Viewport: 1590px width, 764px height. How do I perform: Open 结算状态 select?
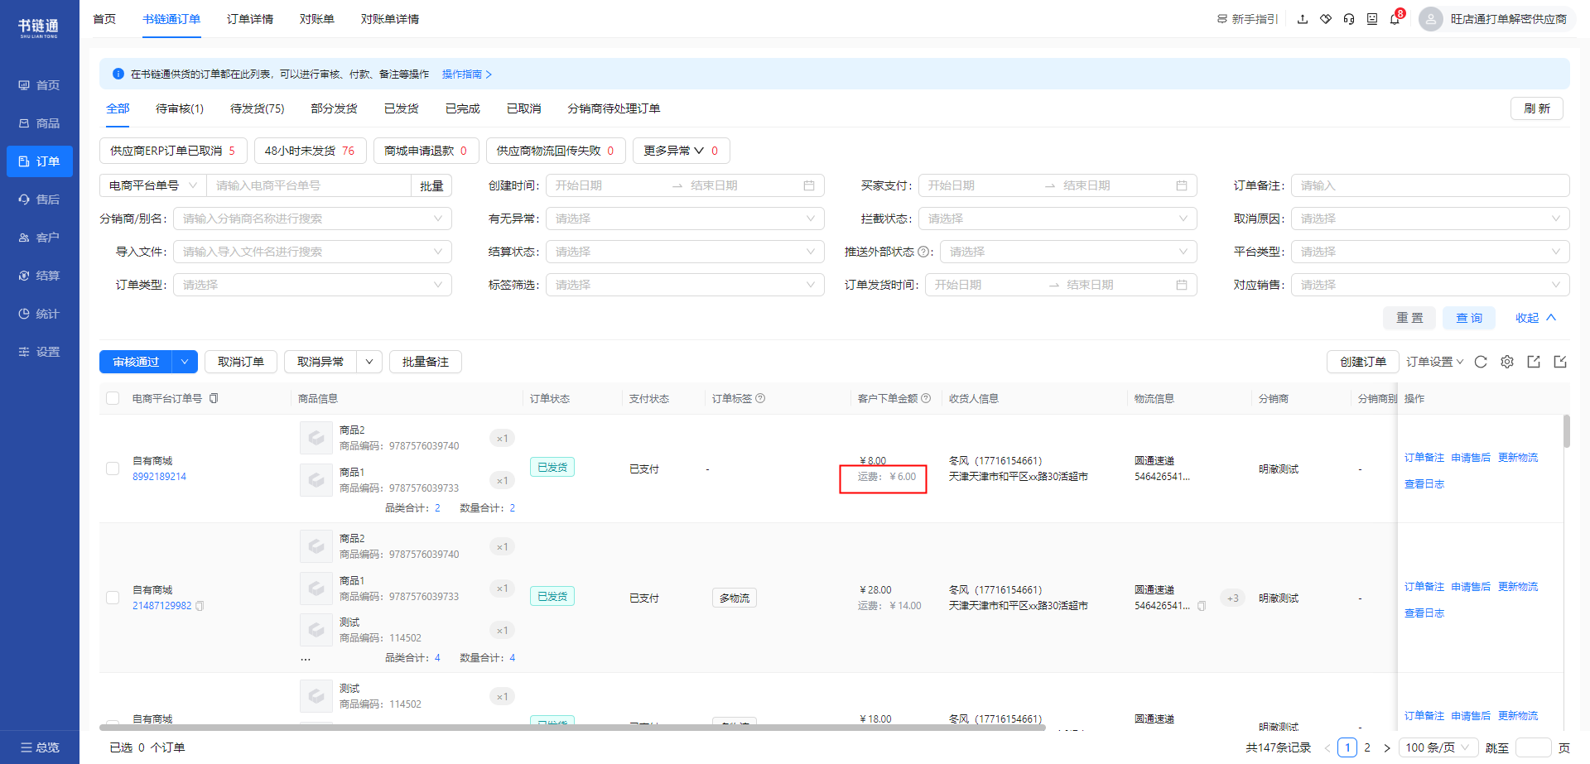click(x=685, y=252)
